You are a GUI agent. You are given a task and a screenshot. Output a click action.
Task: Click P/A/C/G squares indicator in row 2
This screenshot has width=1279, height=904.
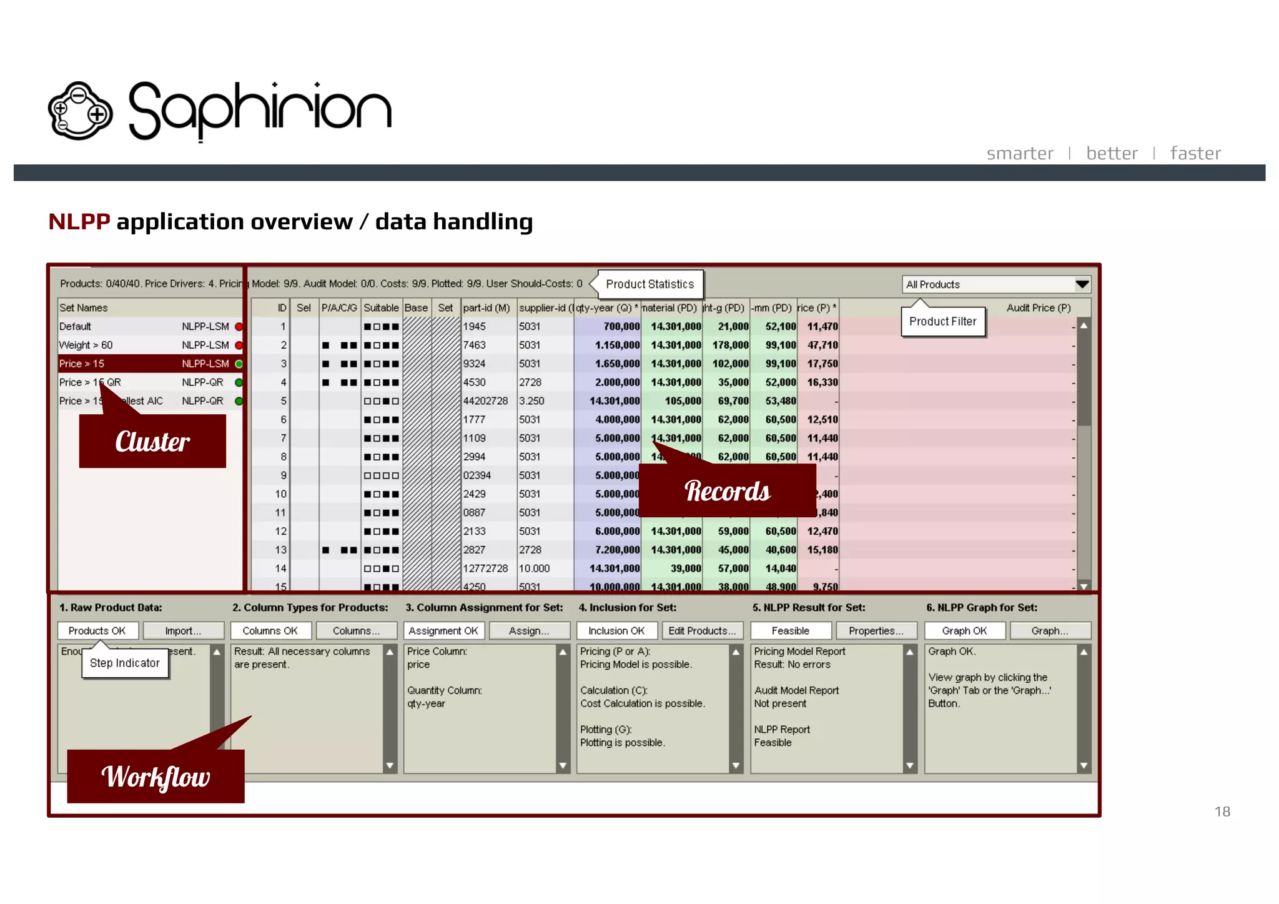click(340, 345)
